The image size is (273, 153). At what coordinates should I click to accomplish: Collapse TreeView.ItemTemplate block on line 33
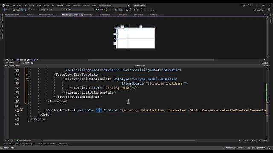point(28,75)
